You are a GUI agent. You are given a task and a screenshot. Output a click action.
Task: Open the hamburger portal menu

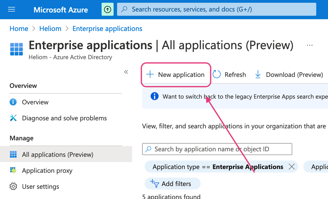pos(12,9)
